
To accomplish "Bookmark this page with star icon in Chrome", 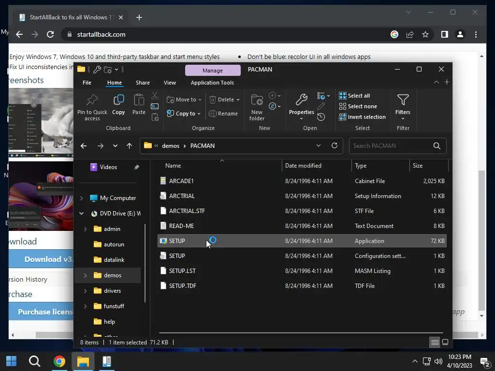I will (425, 34).
